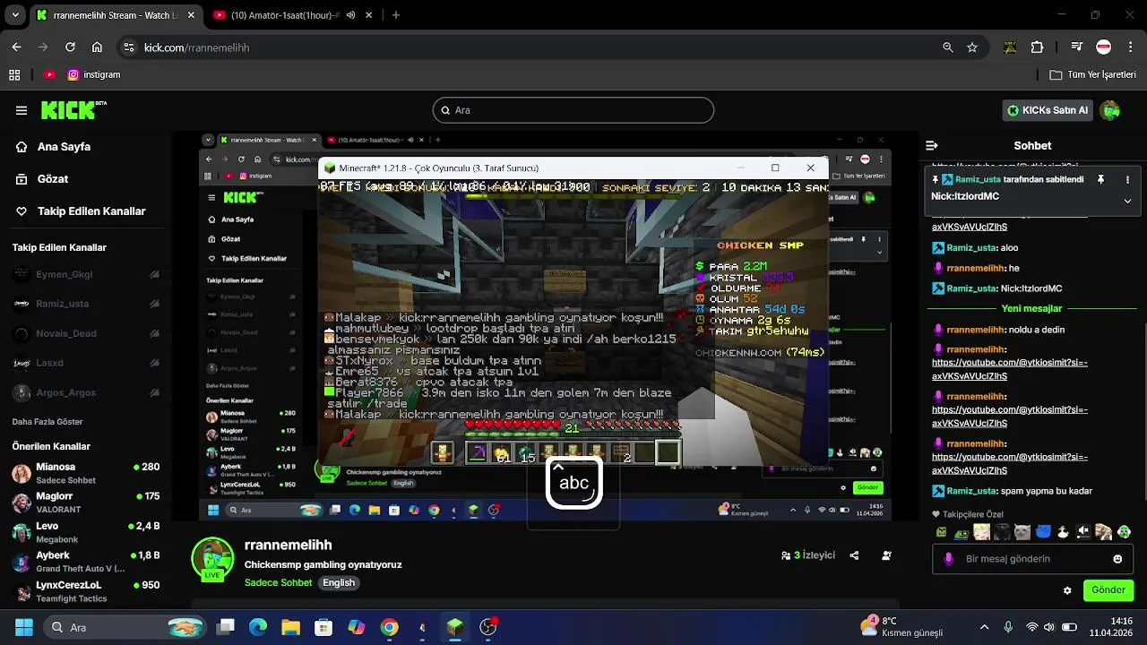Image resolution: width=1147 pixels, height=645 pixels.
Task: Open the browser extensions puzzle icon
Action: [x=1038, y=47]
